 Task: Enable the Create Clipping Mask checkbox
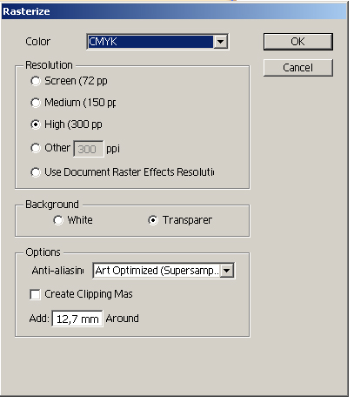point(35,294)
